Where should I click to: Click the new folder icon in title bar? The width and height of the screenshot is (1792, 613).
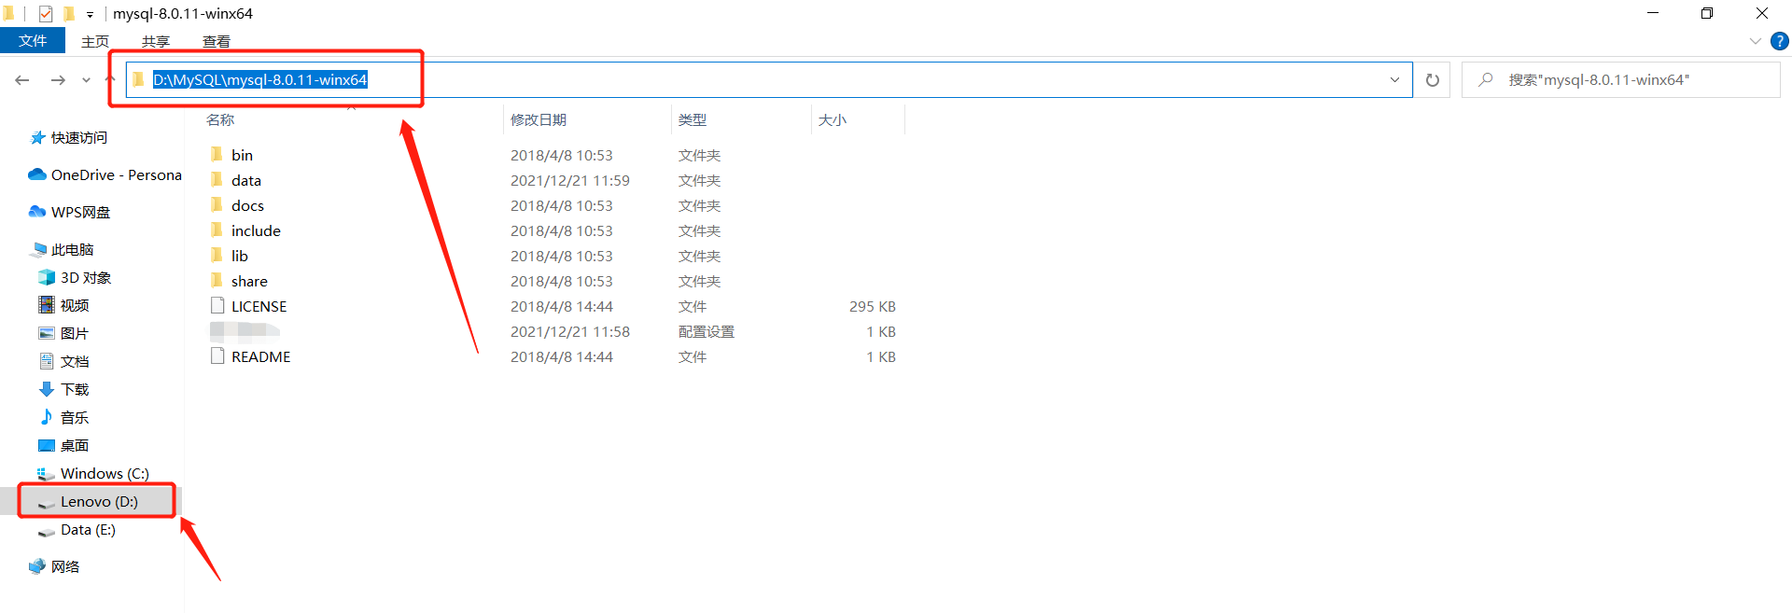[x=68, y=14]
